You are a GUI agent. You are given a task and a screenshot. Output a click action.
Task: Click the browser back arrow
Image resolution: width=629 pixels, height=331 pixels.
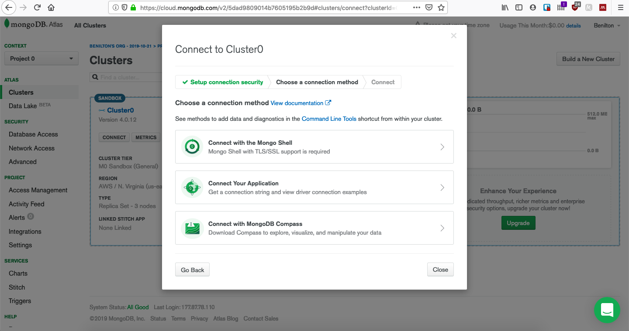coord(9,7)
